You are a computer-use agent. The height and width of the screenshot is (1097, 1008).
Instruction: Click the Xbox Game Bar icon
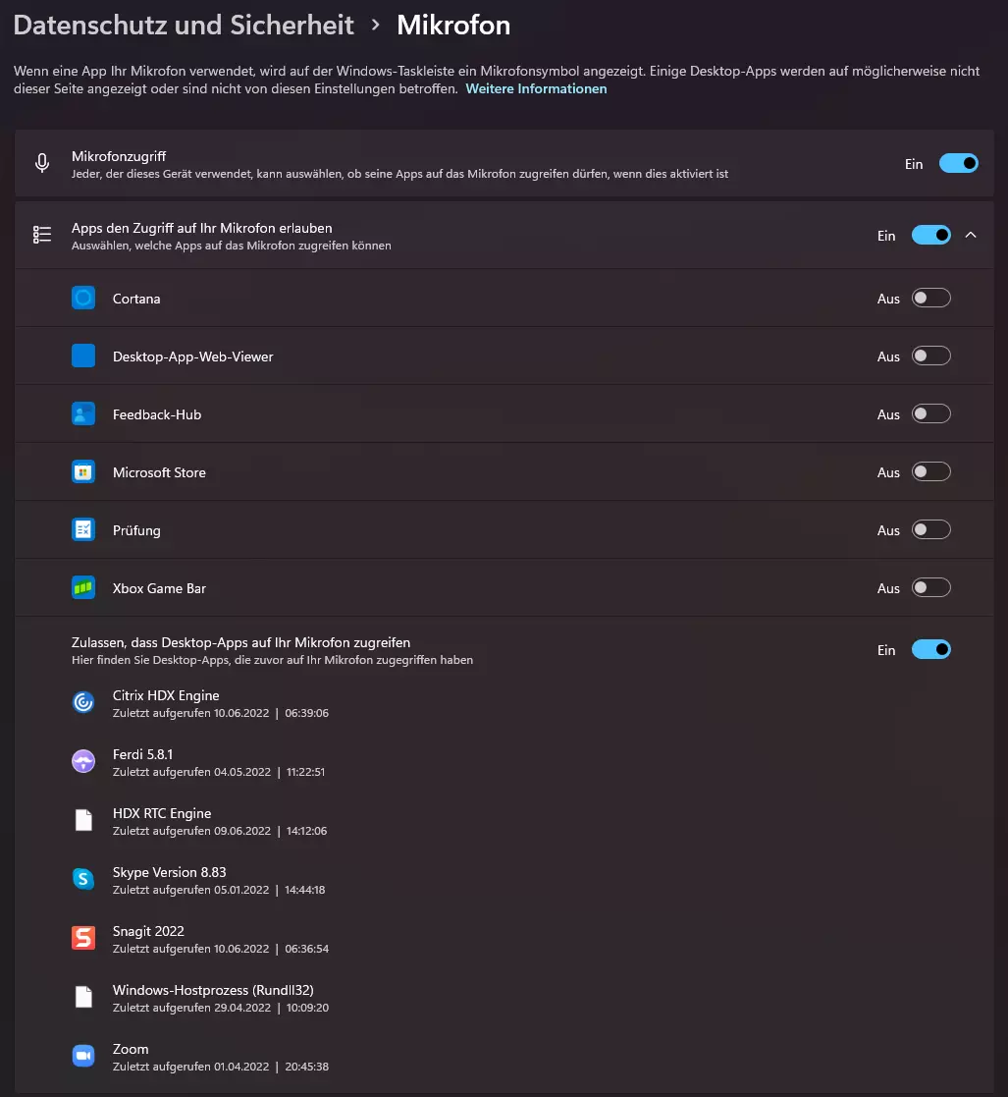pos(83,587)
